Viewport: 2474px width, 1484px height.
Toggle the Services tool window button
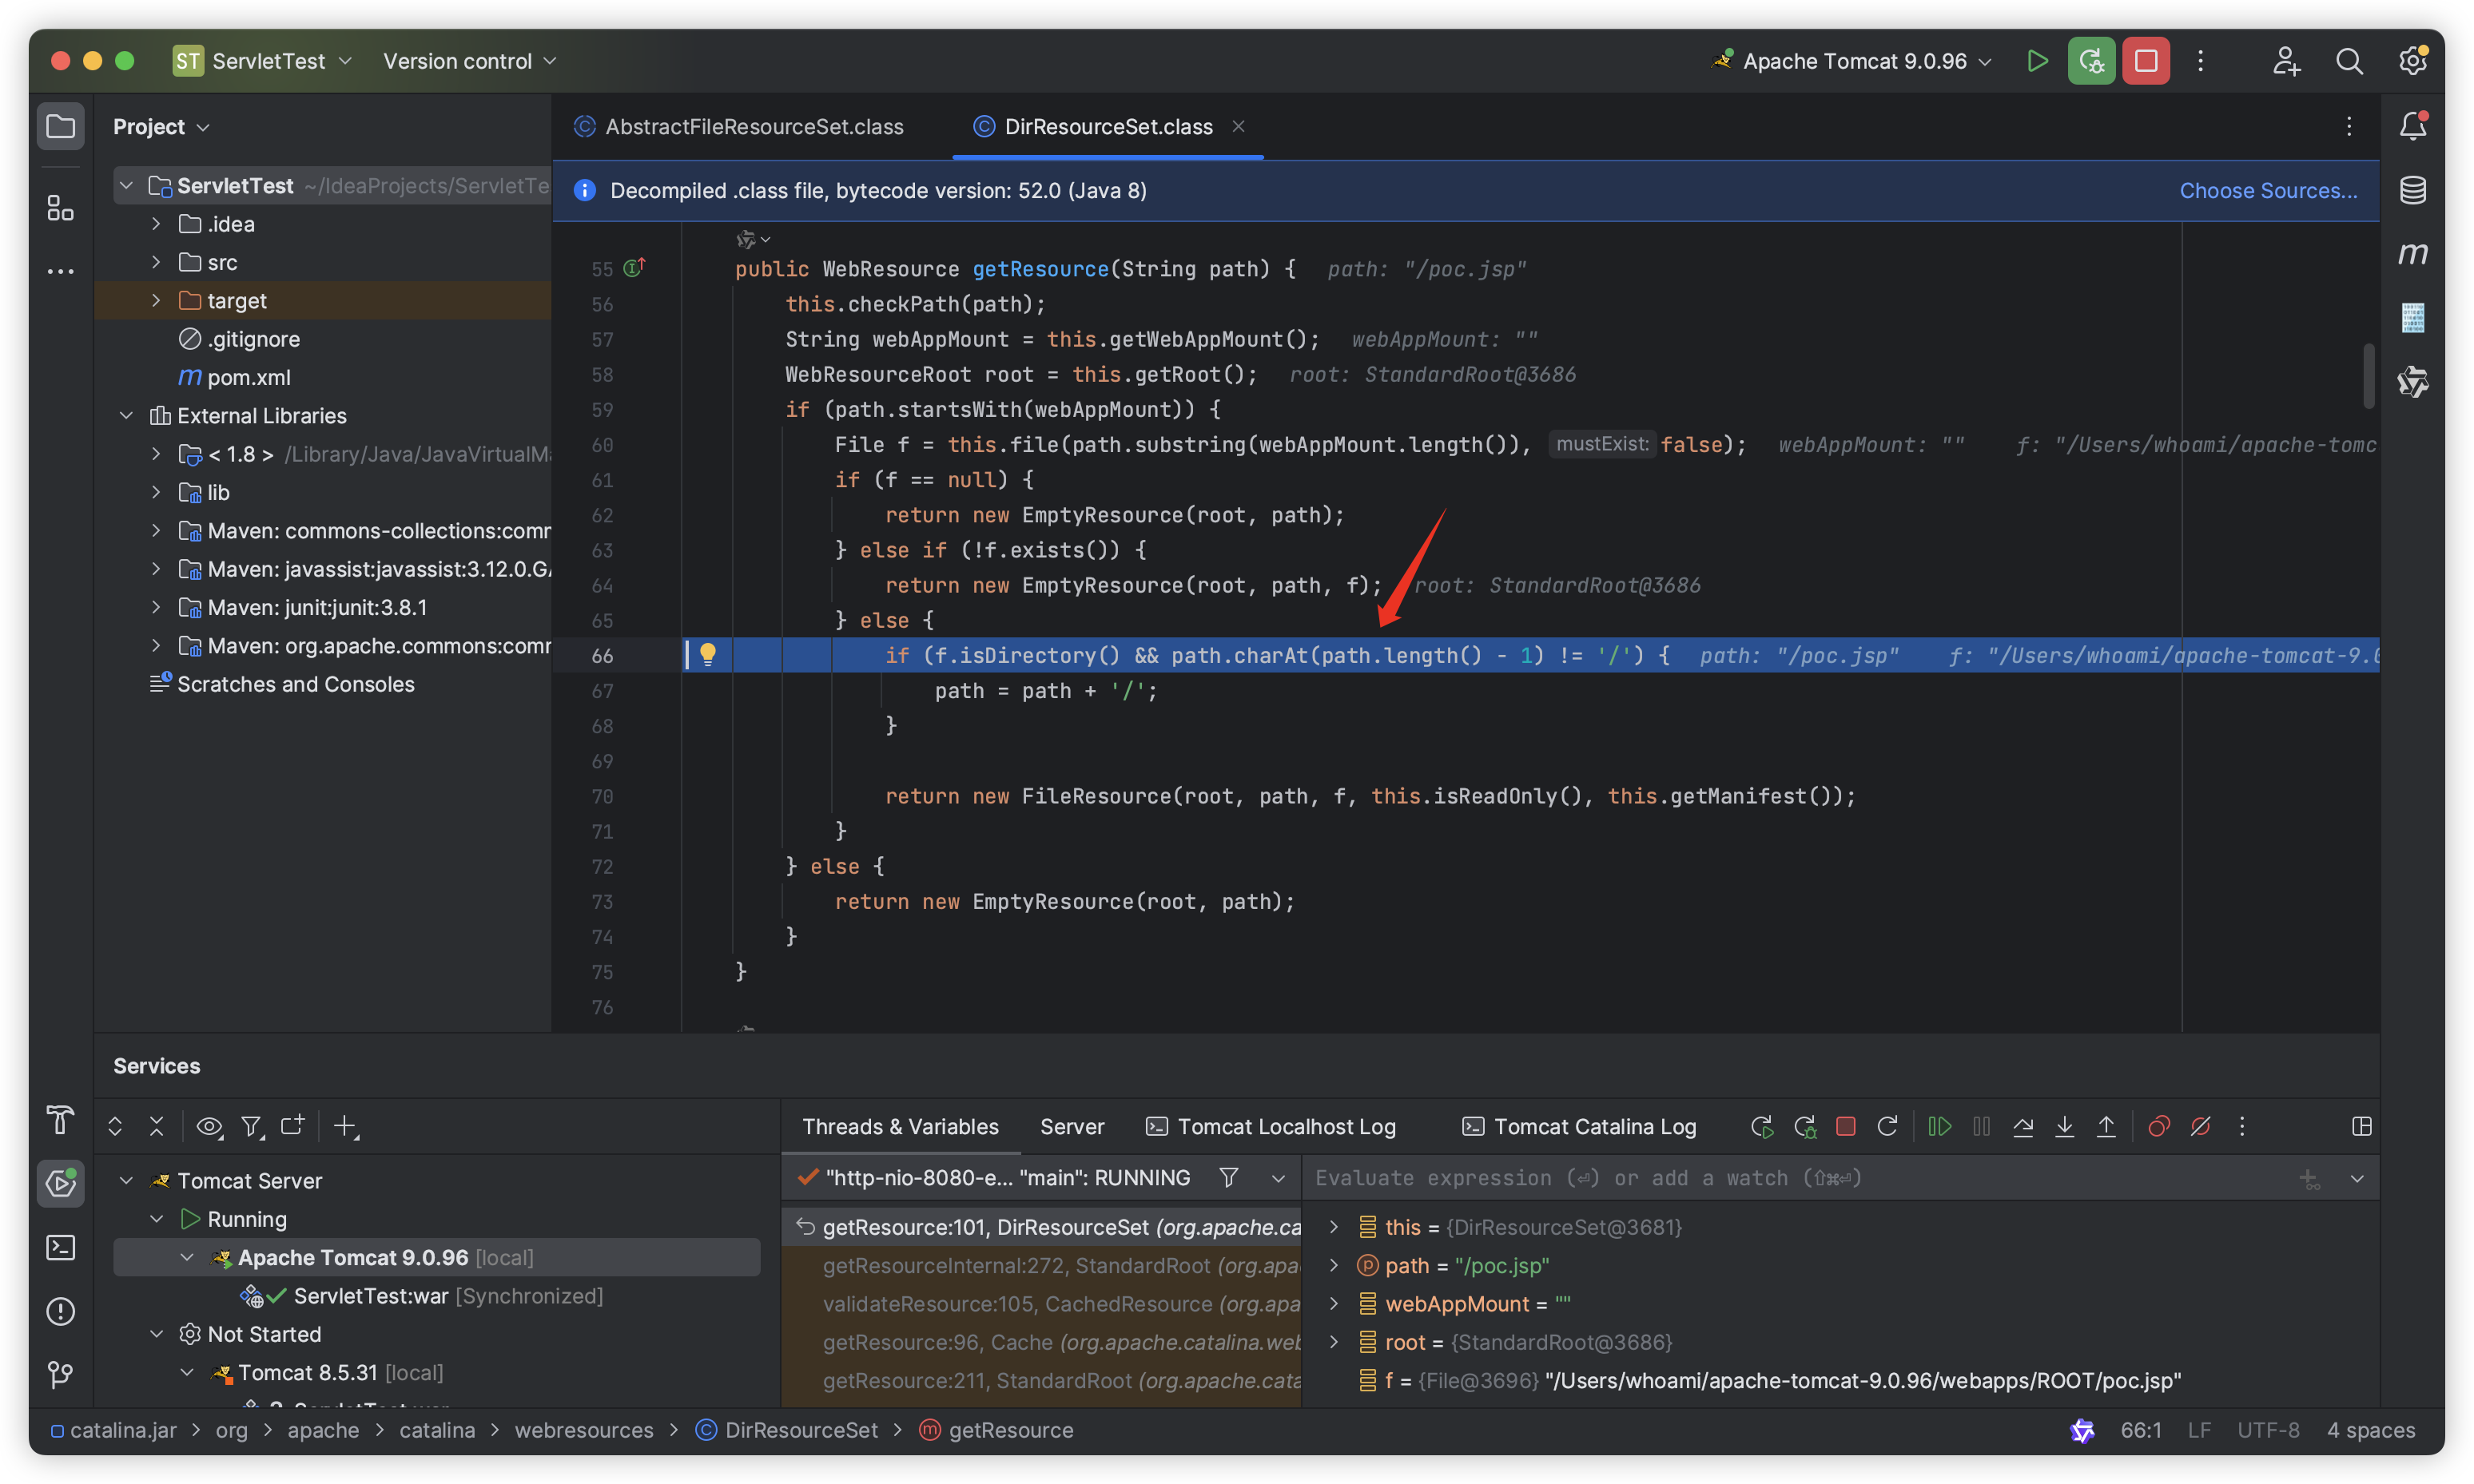(60, 1183)
